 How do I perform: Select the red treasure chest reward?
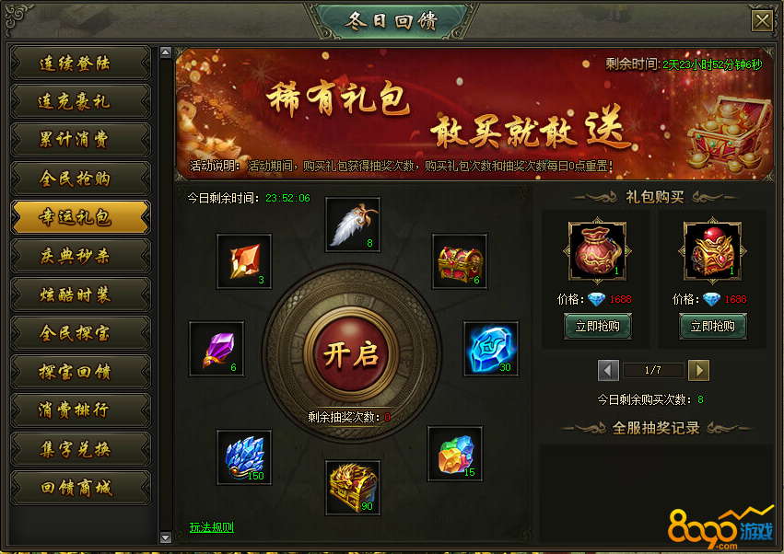(x=460, y=261)
